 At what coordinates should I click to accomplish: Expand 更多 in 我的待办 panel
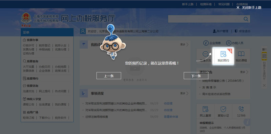coord(184,45)
